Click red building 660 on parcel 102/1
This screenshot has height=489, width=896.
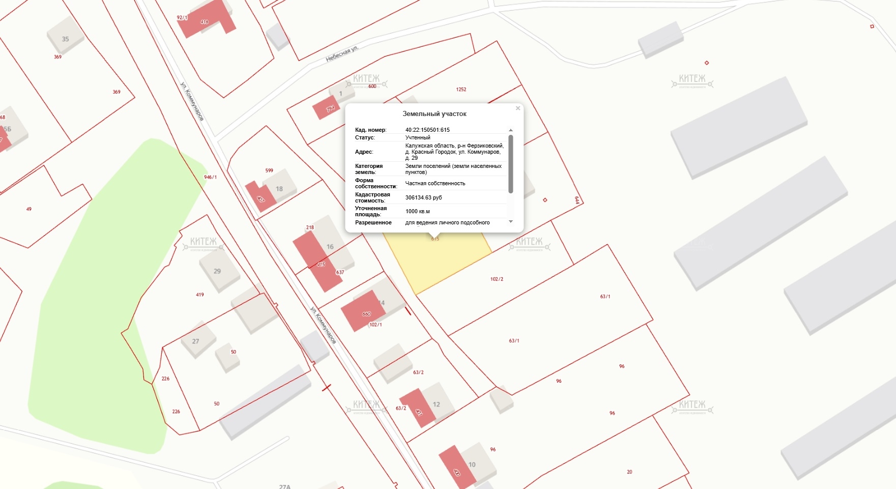(362, 310)
